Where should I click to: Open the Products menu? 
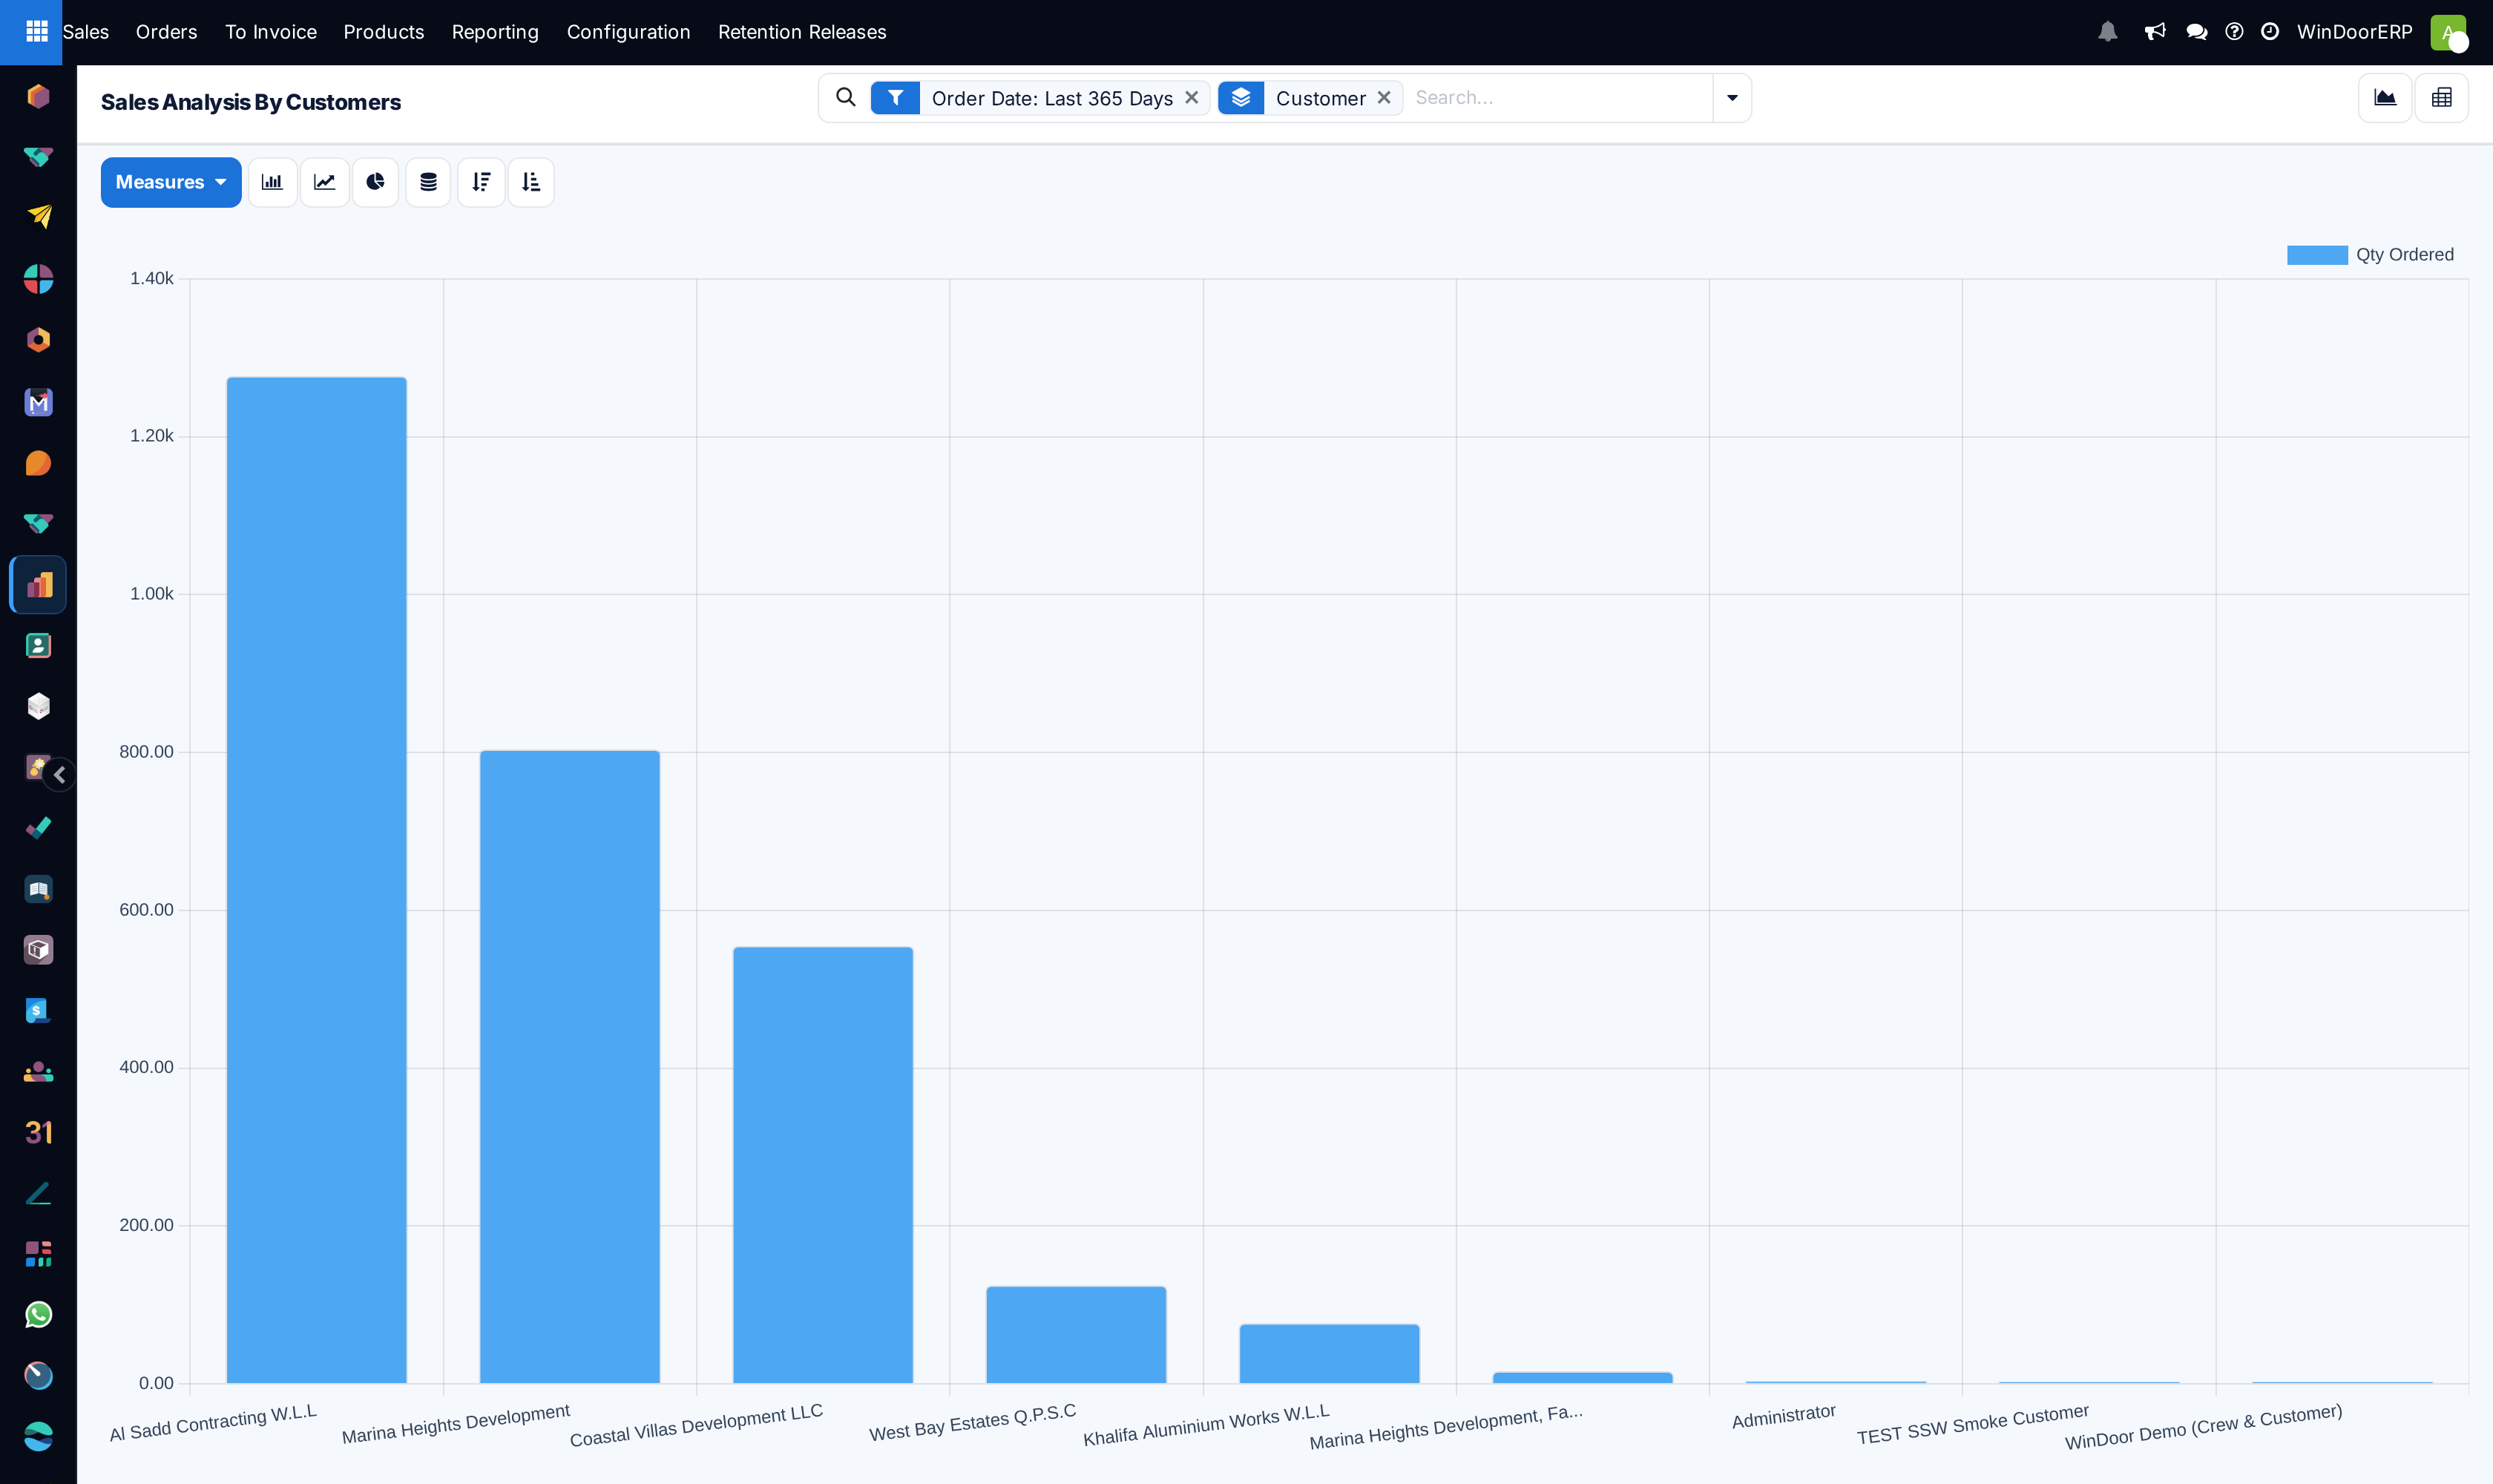(x=384, y=32)
